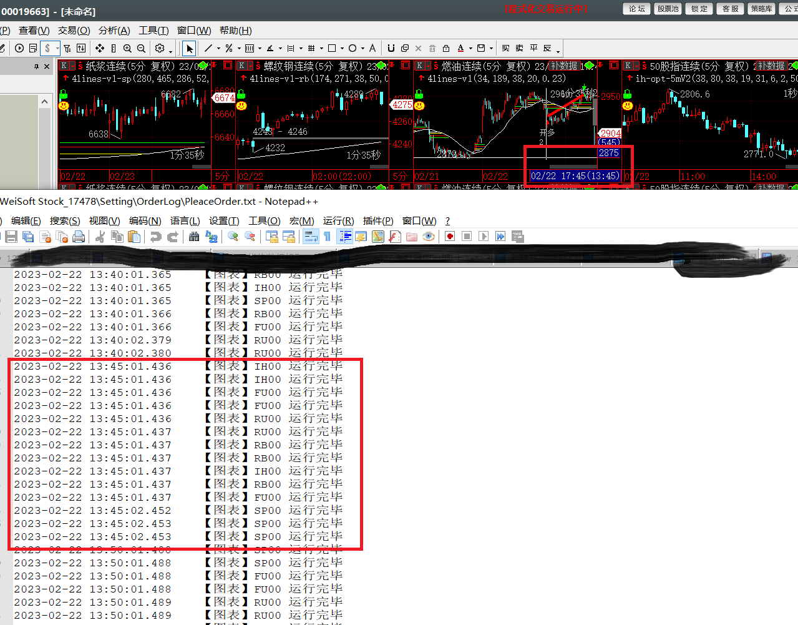Redo edit in Notepad++ toolbar
The width and height of the screenshot is (798, 625).
(x=172, y=237)
